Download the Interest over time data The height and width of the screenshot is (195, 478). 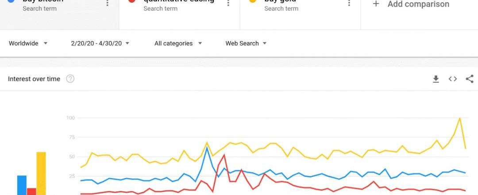point(436,79)
